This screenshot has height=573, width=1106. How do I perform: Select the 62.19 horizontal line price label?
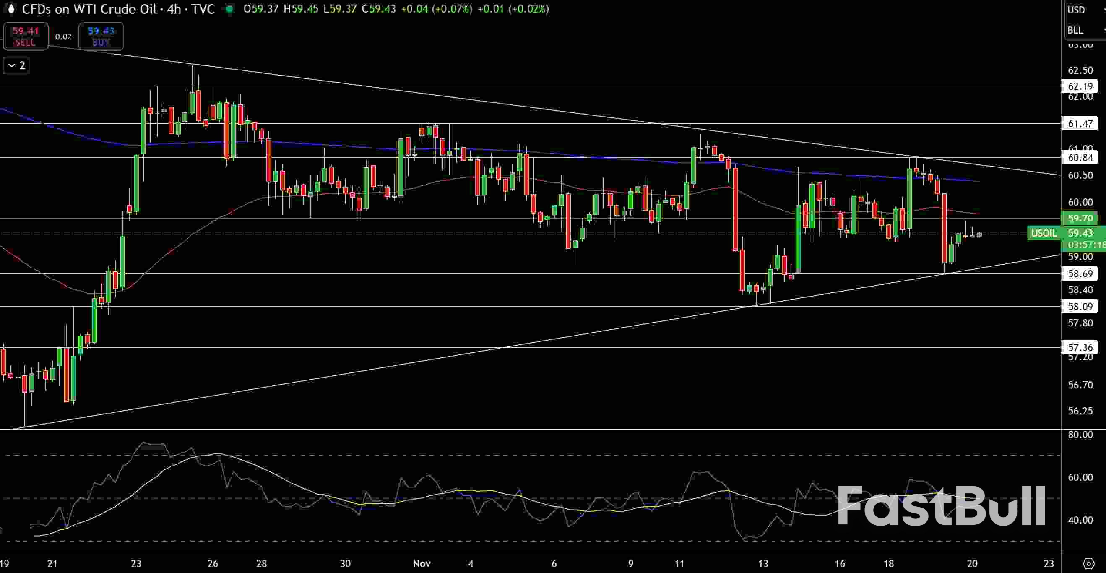click(x=1080, y=86)
